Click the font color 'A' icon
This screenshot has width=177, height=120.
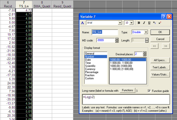[82, 23]
